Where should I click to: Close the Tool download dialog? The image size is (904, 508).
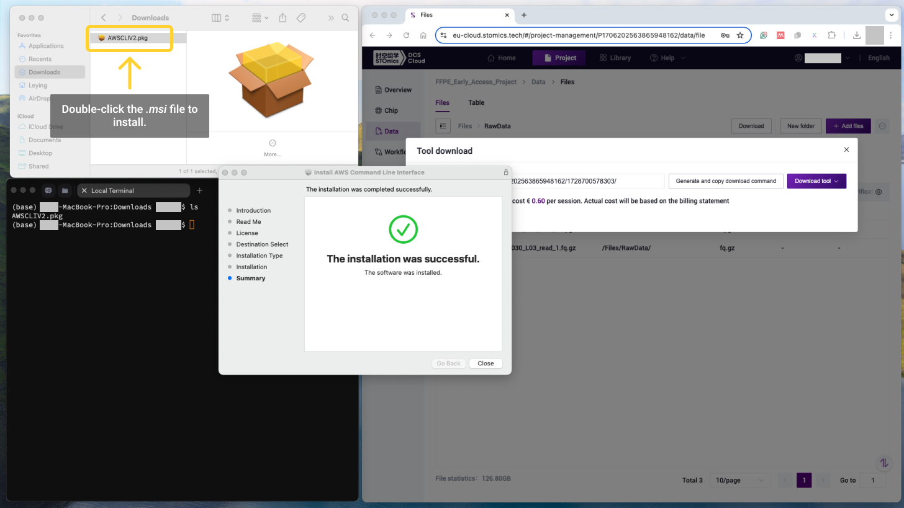(x=846, y=149)
